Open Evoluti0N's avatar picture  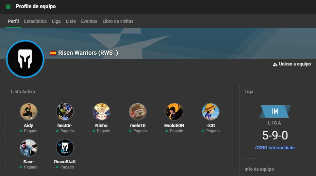[x=174, y=112]
